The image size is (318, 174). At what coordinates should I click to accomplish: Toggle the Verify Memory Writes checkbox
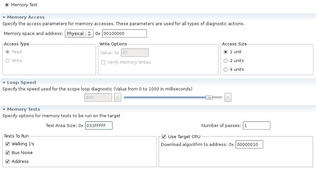(x=103, y=62)
